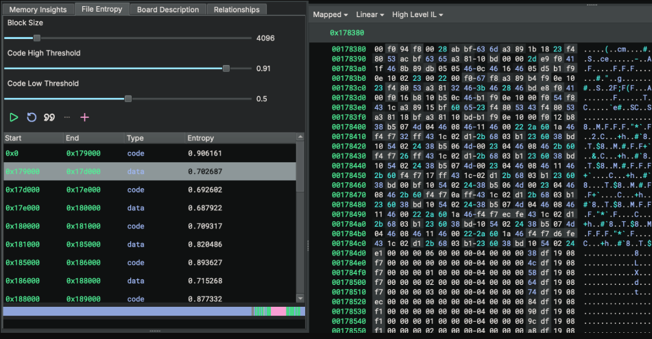
Task: Select the row starting at 0x17d000
Action: (x=149, y=190)
